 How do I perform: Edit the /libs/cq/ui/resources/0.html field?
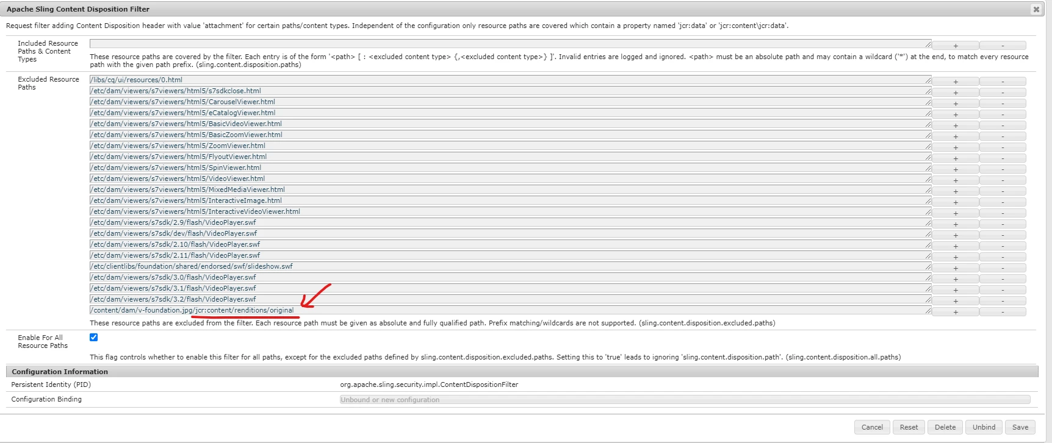pos(510,80)
